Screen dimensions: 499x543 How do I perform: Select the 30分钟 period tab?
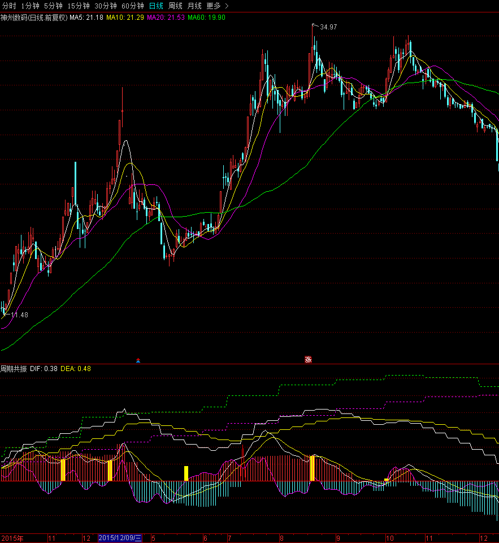coord(106,6)
